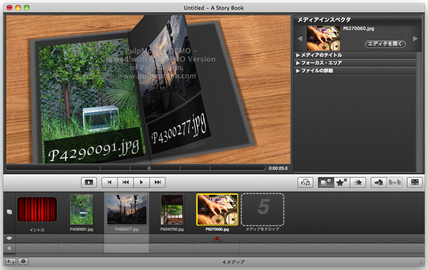Expand the フォーカス・エリア section
This screenshot has width=428, height=270.
coord(355,63)
